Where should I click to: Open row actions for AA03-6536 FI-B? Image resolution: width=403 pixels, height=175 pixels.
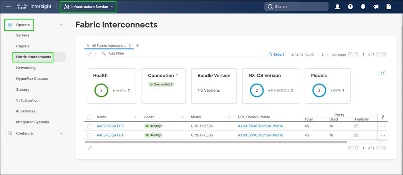(x=383, y=126)
